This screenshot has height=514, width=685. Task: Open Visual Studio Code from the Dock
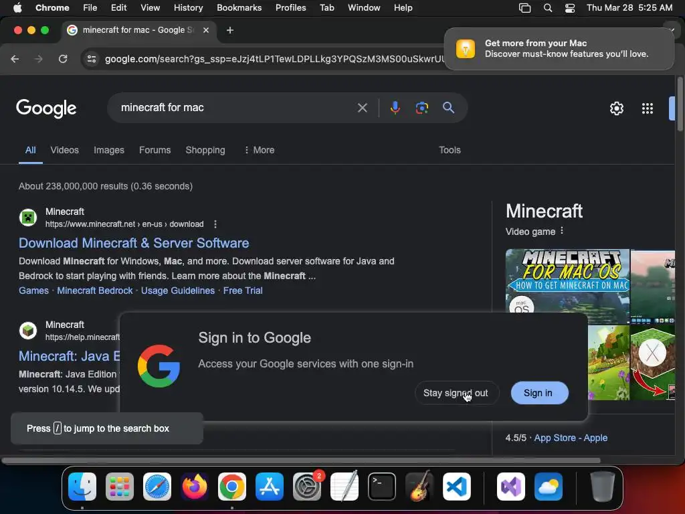point(456,487)
